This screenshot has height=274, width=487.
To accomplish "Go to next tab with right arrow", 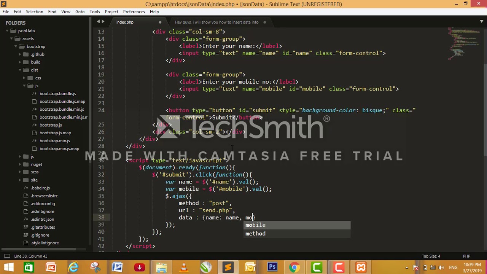I will coord(103,22).
